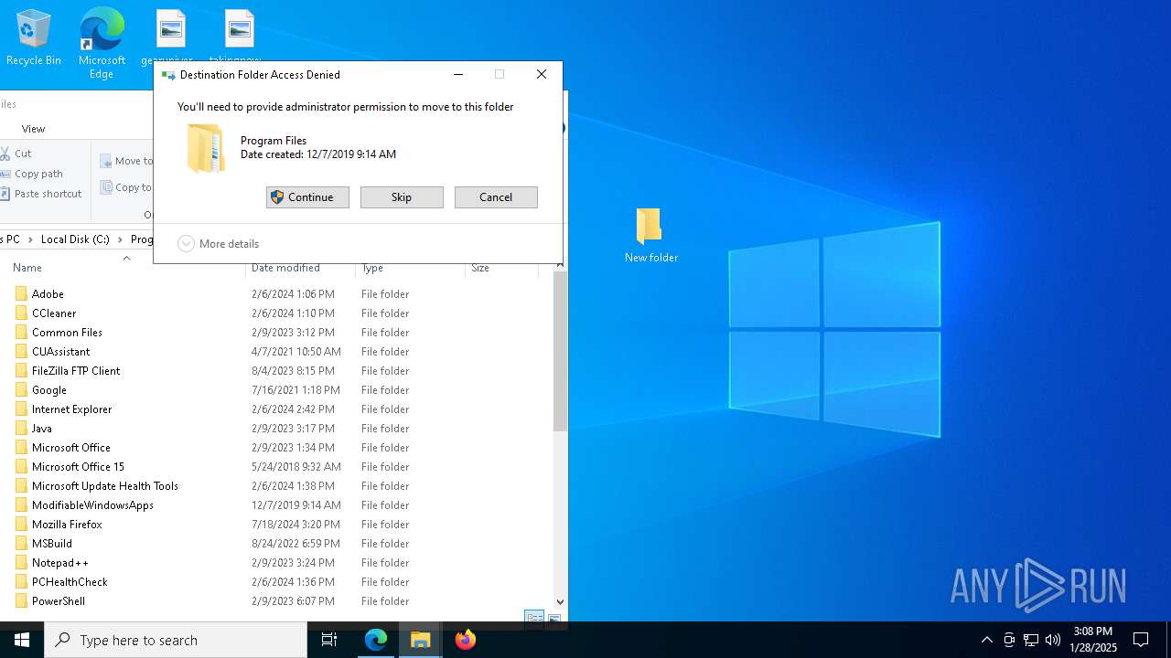
Task: Switch to Details view icon in status bar
Action: tap(534, 619)
